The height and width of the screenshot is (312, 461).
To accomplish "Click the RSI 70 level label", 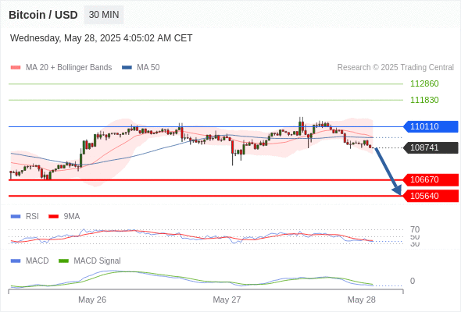I will 415,229.
